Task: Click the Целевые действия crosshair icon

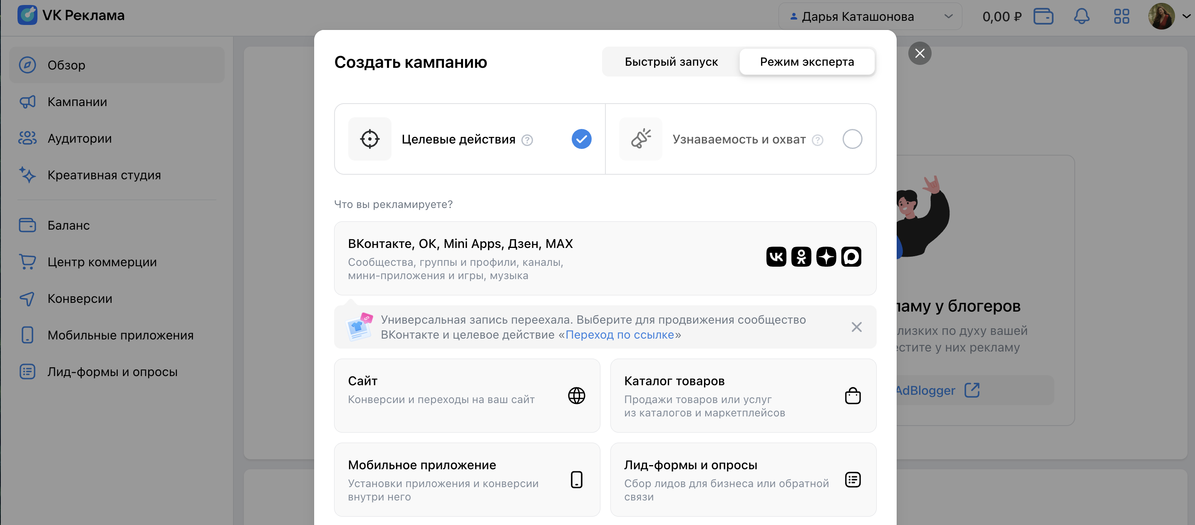Action: tap(370, 139)
